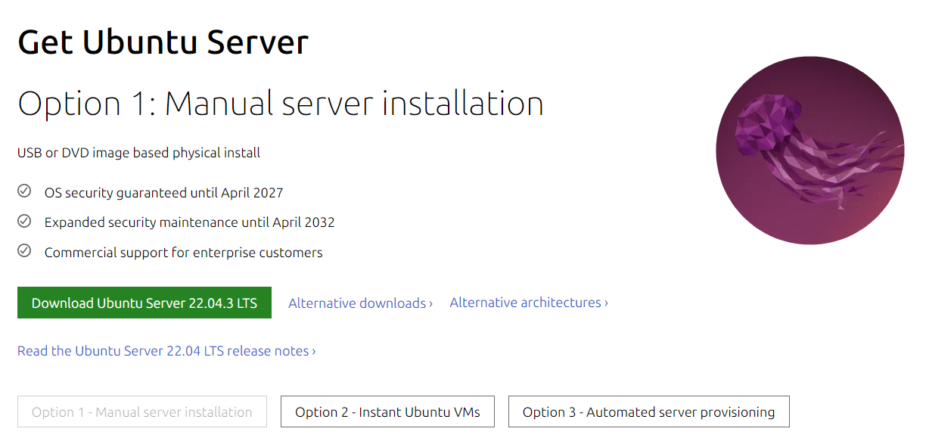Read the Ubuntu Server 22.04 LTS release notes

pos(166,351)
